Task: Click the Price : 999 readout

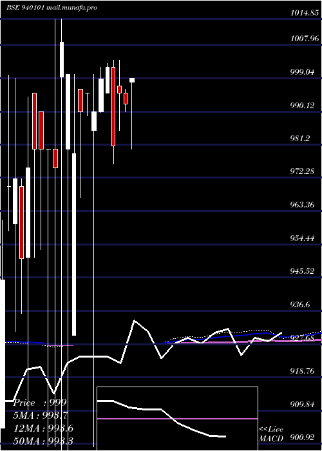Action: tap(40, 403)
